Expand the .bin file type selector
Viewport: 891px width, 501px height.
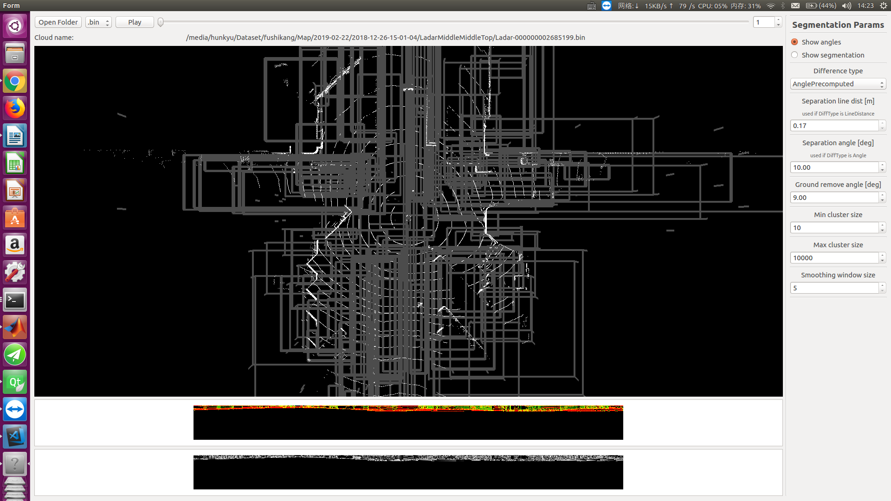pos(98,22)
